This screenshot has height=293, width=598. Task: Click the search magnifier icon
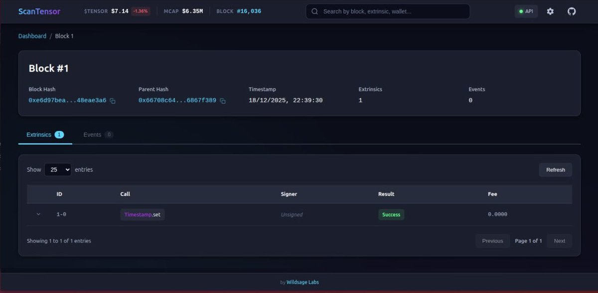pyautogui.click(x=314, y=11)
